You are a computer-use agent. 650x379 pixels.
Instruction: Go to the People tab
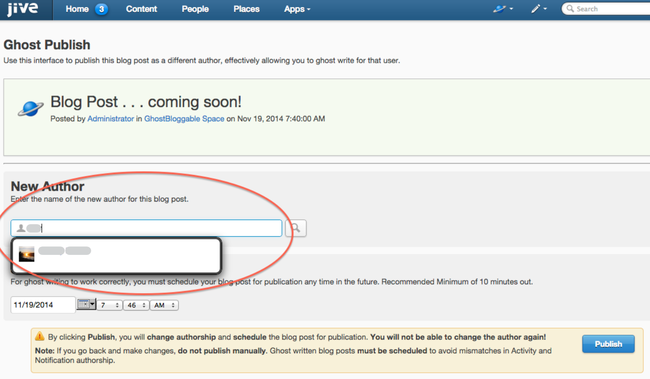coord(195,9)
